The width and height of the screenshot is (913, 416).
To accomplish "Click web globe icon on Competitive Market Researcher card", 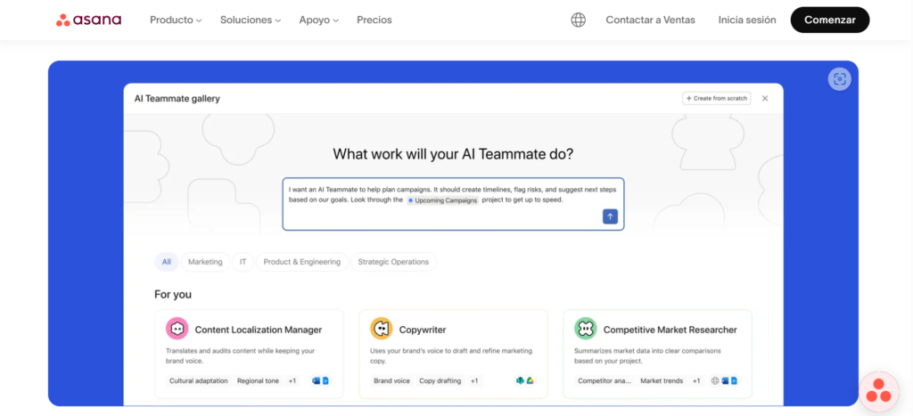I will pyautogui.click(x=716, y=381).
